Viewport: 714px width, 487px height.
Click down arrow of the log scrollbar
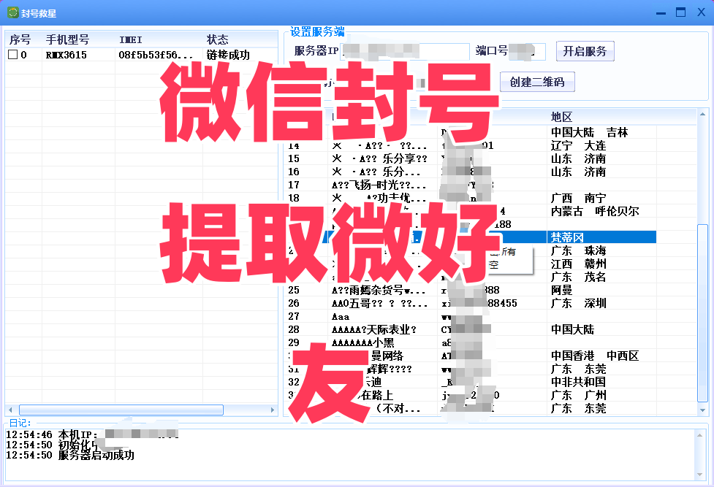coord(700,475)
